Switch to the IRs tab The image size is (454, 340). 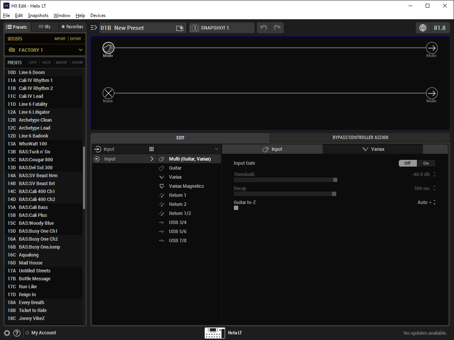click(x=45, y=27)
